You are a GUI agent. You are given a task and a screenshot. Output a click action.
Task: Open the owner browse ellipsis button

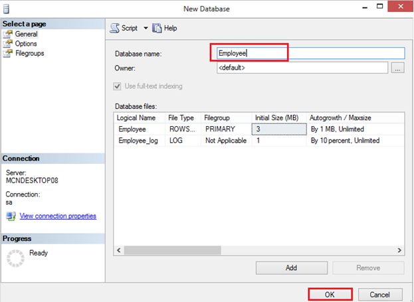coord(397,68)
